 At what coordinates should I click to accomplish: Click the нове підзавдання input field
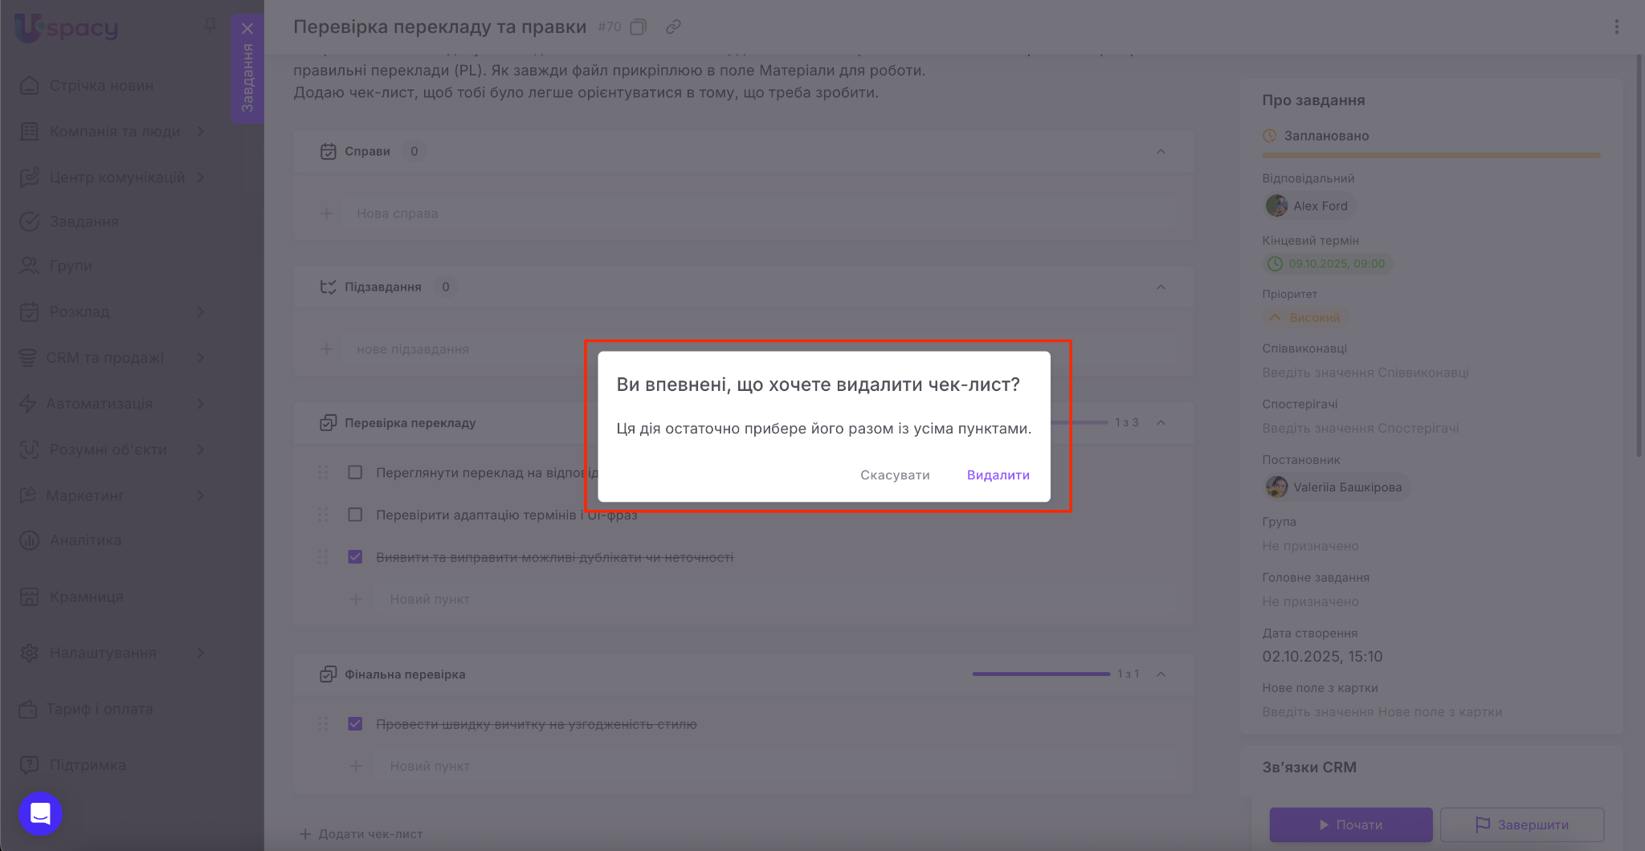point(466,349)
